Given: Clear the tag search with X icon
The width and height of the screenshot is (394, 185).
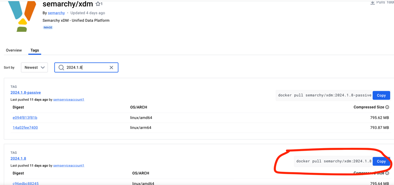Looking at the screenshot, I should 111,67.
